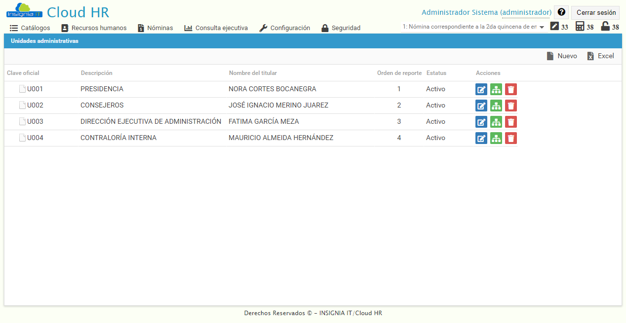Delete CONTRALORÍA INTERNA with the red trash icon
626x323 pixels.
pos(510,138)
